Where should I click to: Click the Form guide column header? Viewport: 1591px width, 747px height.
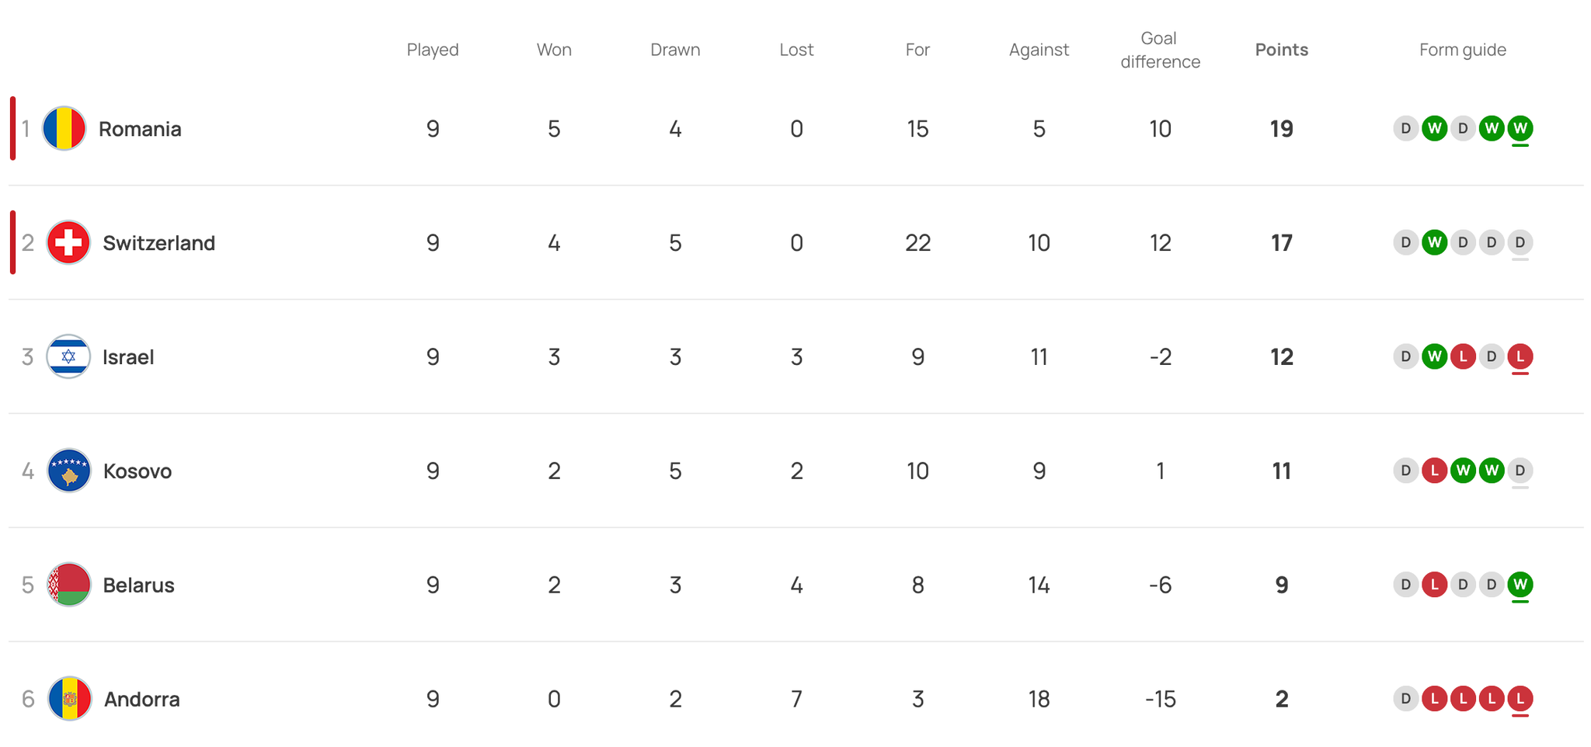click(x=1463, y=50)
